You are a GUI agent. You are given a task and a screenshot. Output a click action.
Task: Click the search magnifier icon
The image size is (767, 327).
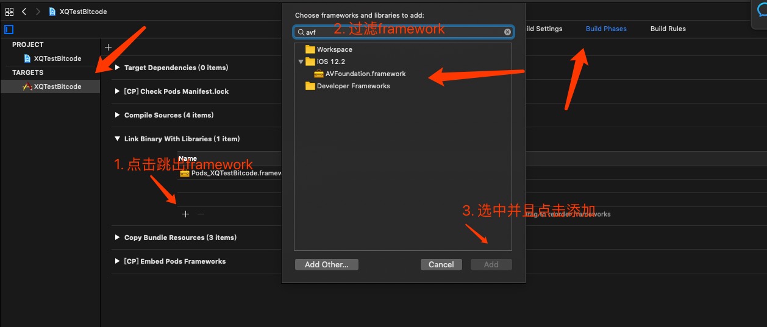(301, 32)
